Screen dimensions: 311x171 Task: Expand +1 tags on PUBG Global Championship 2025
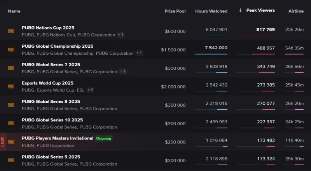point(139,53)
